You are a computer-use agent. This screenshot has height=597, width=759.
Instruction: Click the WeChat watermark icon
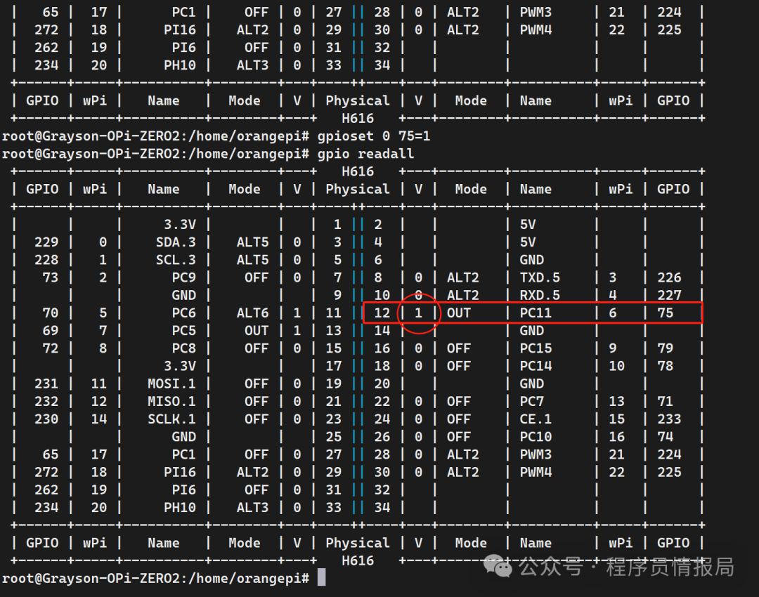(x=496, y=567)
